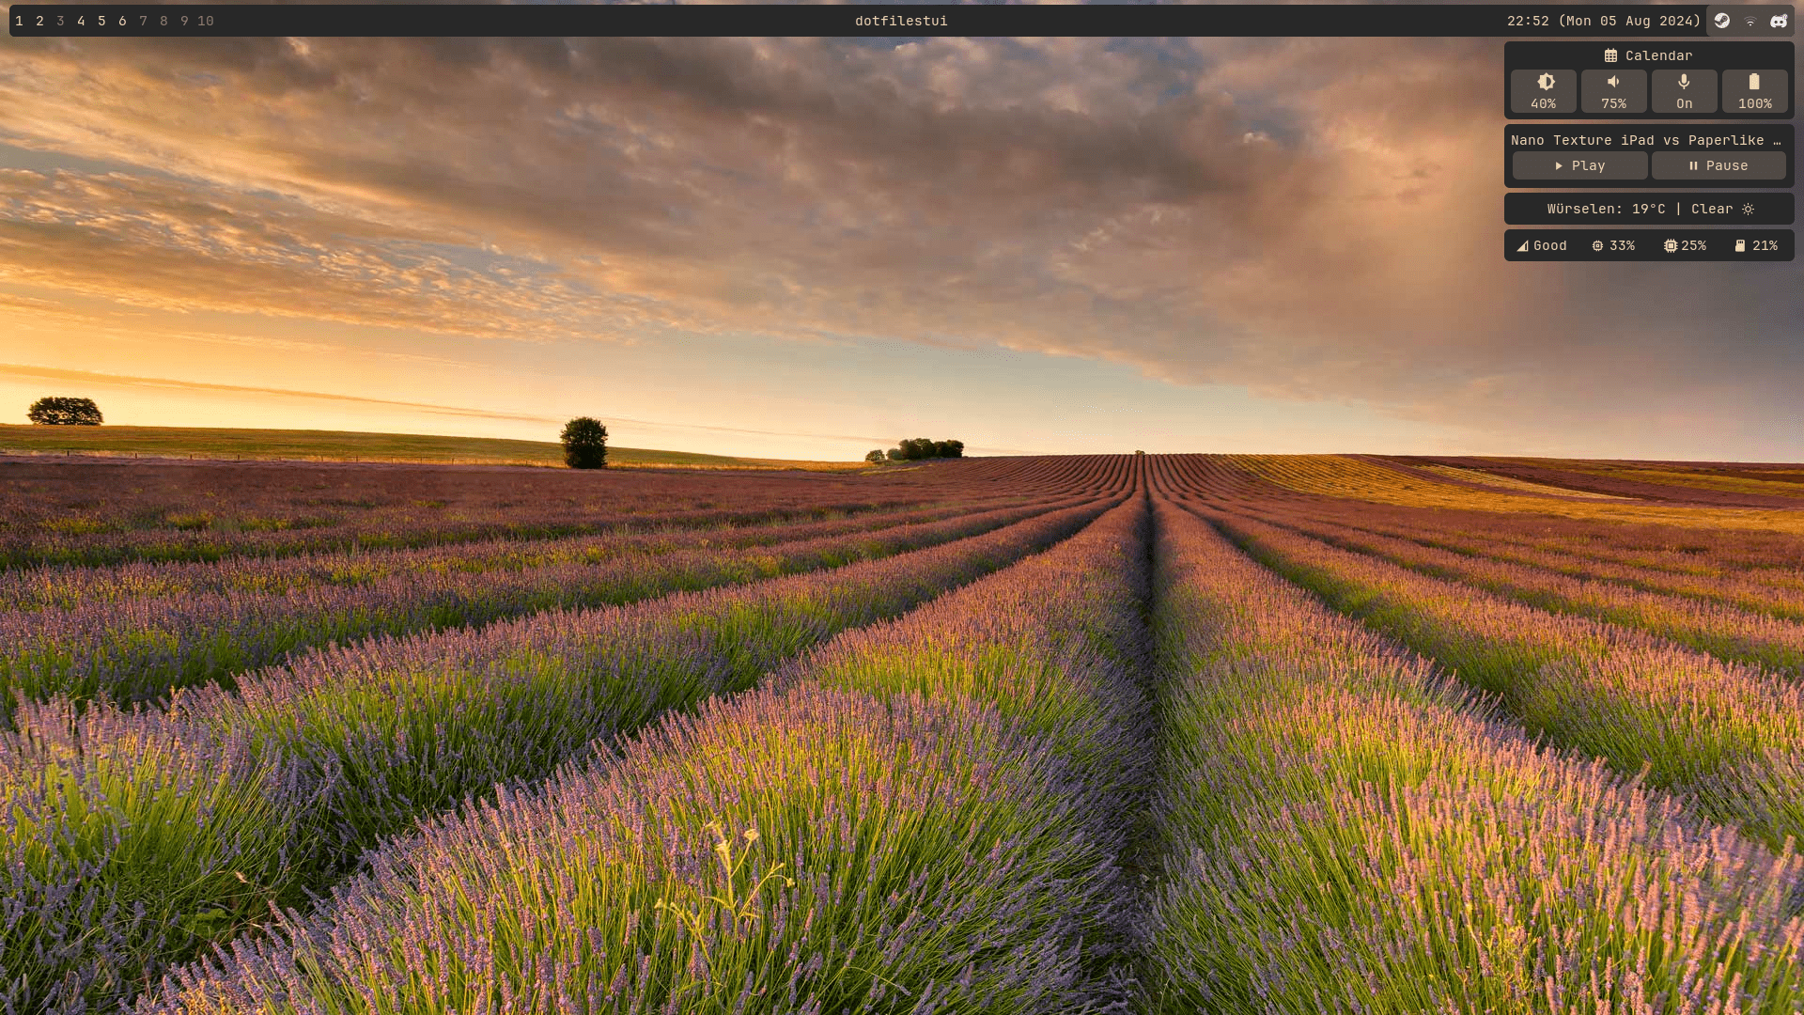Switch to workspace 1

coord(19,21)
